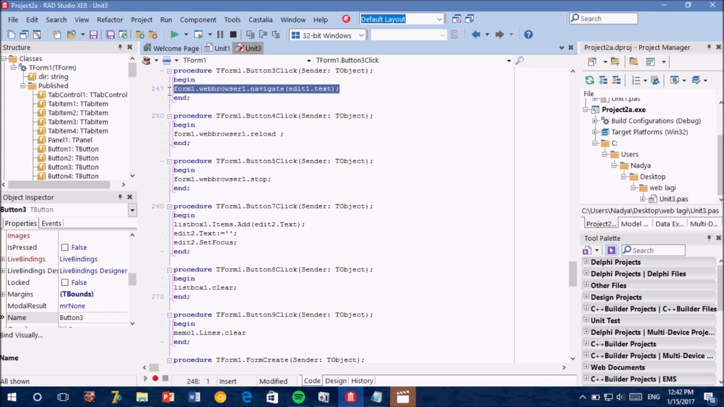The image size is (724, 407).
Task: Click the Save All icon
Action: pyautogui.click(x=110, y=34)
